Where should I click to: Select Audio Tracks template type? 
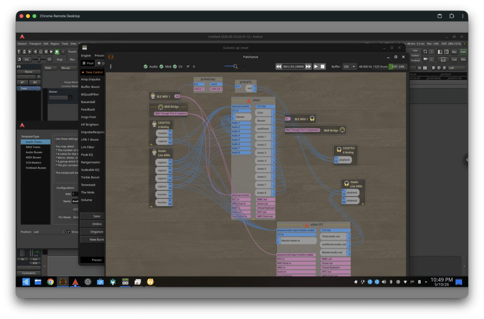coord(35,142)
